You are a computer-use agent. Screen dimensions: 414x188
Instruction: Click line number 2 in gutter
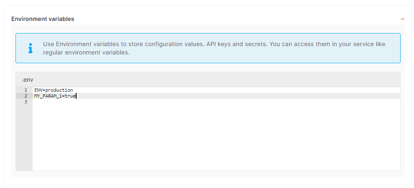(x=26, y=96)
